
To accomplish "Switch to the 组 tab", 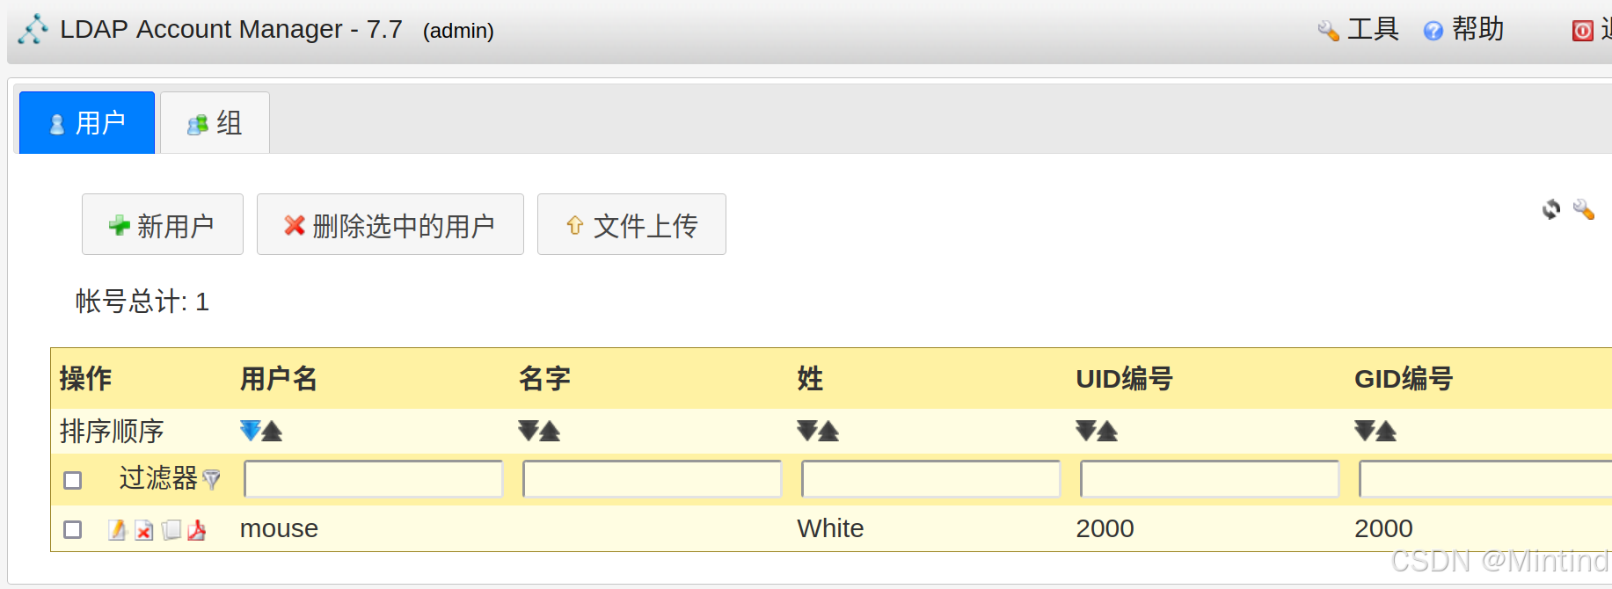I will [x=215, y=123].
